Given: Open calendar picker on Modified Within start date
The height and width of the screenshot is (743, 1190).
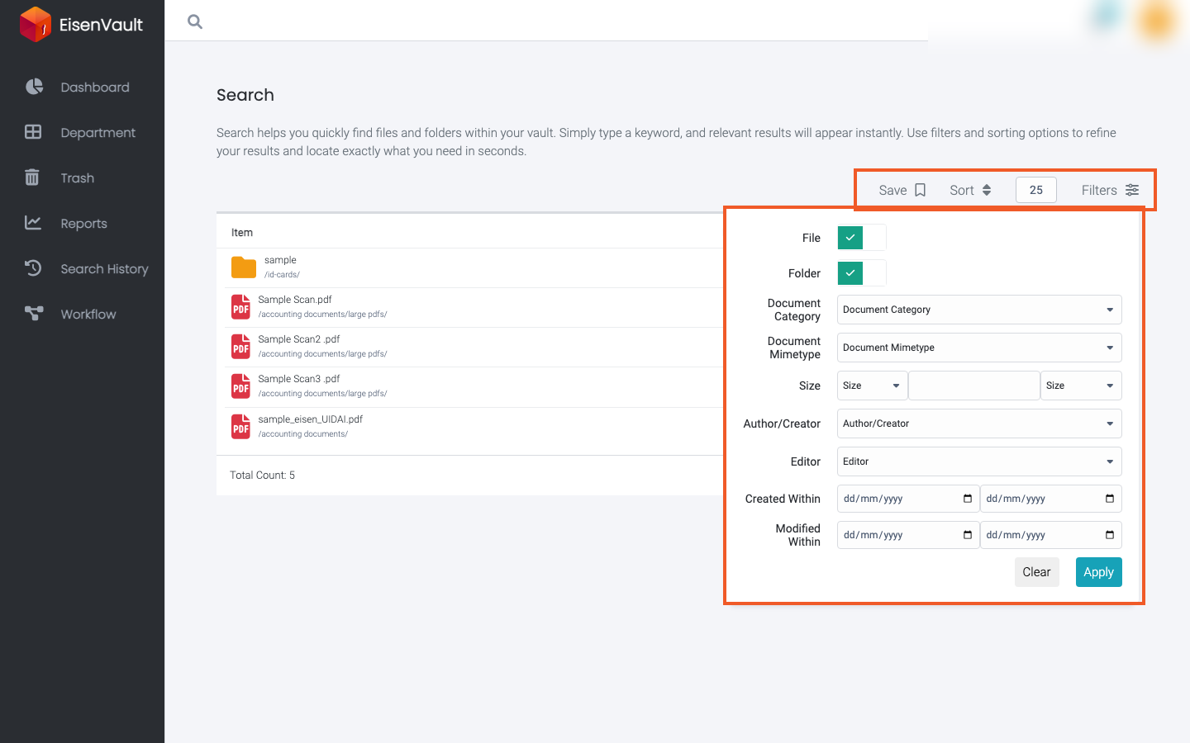Looking at the screenshot, I should click(968, 535).
